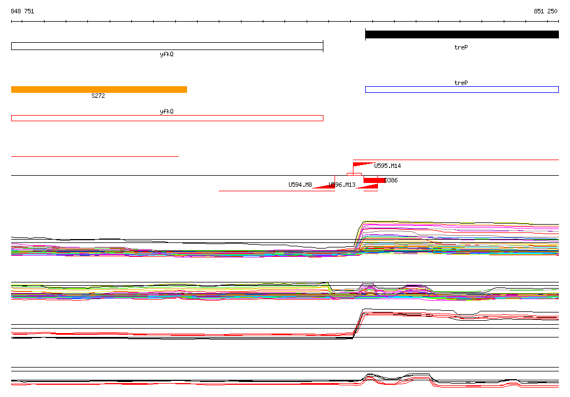
Task: Click the 'S272' label text
Action: point(98,96)
